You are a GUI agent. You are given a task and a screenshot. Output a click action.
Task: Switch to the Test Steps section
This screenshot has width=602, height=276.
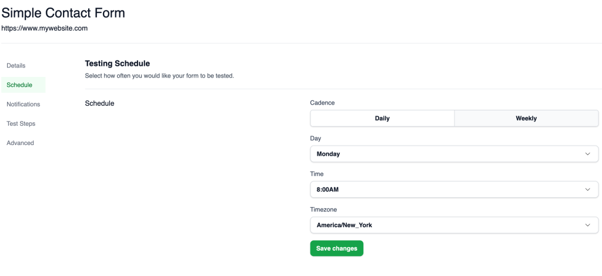pyautogui.click(x=21, y=123)
